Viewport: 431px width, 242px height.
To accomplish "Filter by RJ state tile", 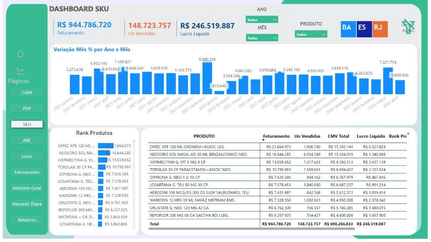I will tap(380, 29).
